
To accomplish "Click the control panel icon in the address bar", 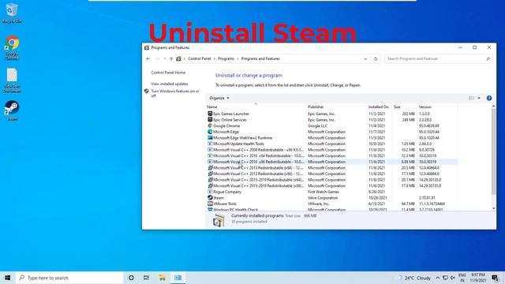I will [x=179, y=58].
